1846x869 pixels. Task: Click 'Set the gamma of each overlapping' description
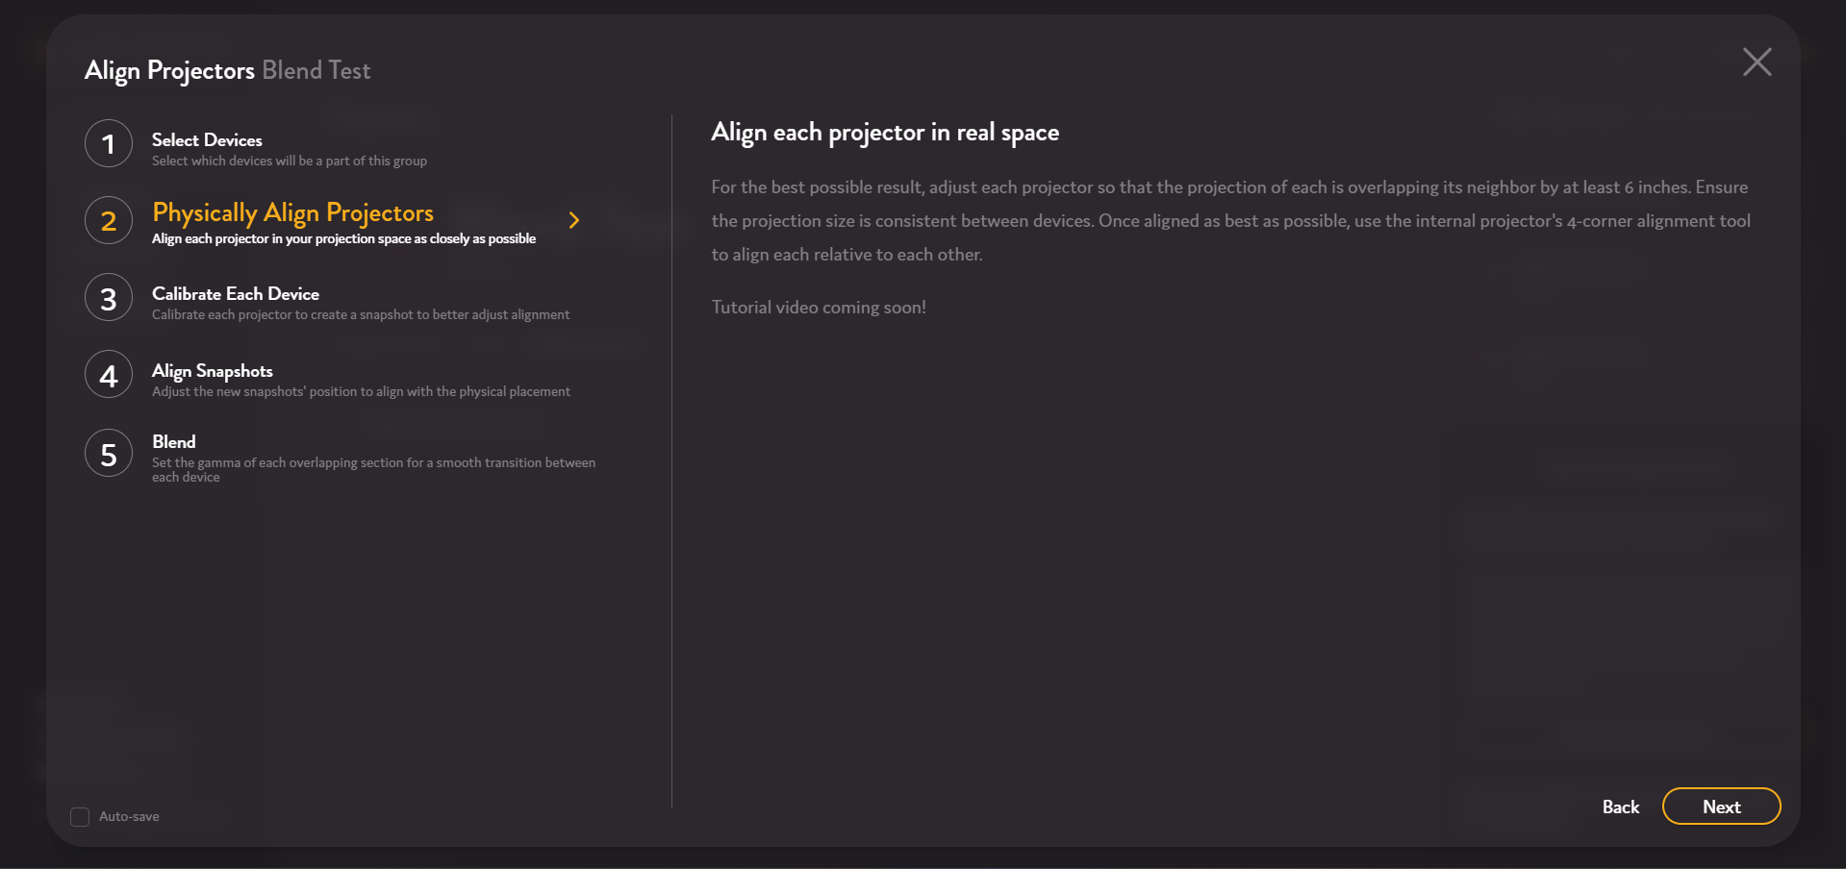pos(373,470)
